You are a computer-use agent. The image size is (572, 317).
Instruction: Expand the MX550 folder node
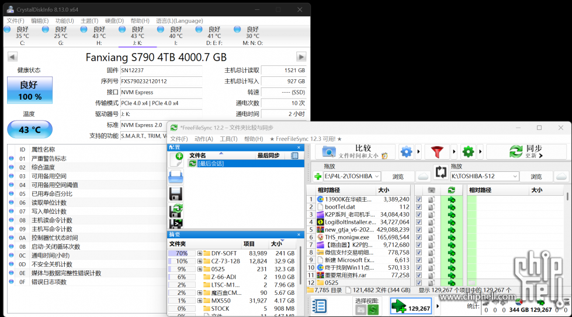pyautogui.click(x=200, y=301)
